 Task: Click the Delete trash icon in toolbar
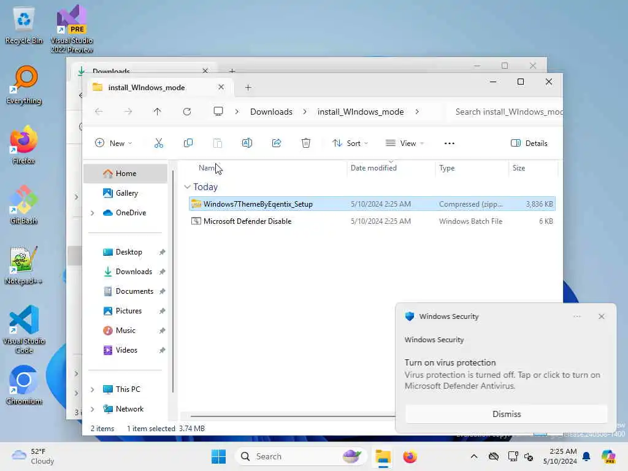(x=306, y=143)
